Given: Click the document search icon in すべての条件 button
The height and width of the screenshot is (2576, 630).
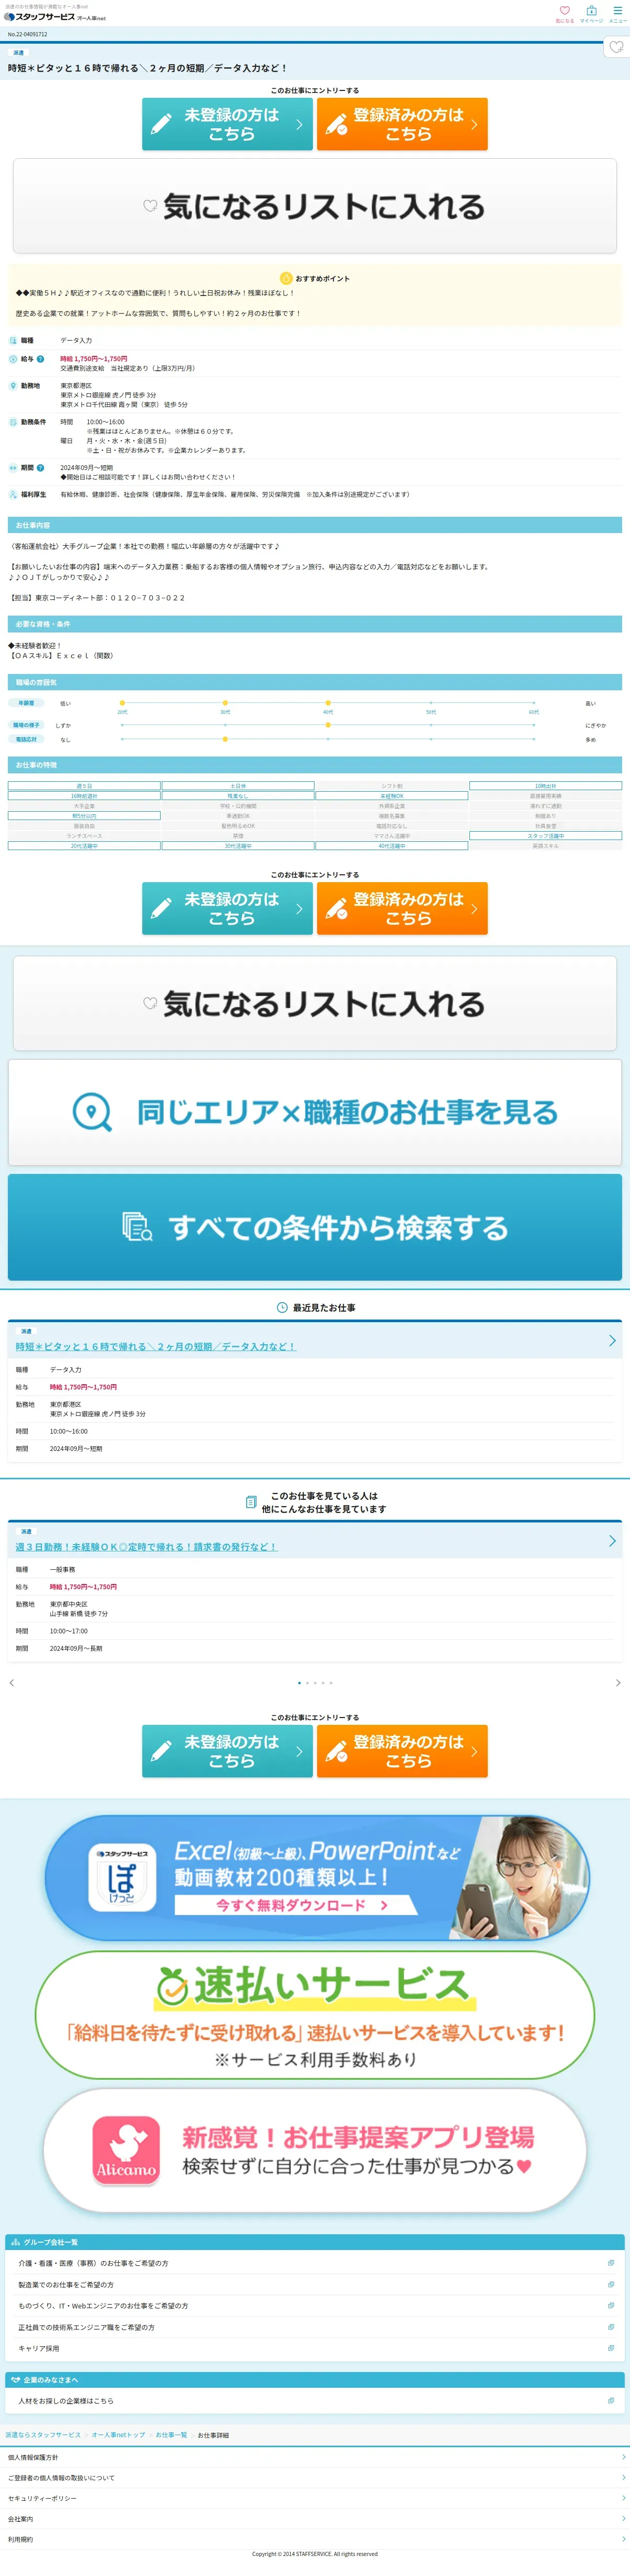Looking at the screenshot, I should pos(137,1227).
